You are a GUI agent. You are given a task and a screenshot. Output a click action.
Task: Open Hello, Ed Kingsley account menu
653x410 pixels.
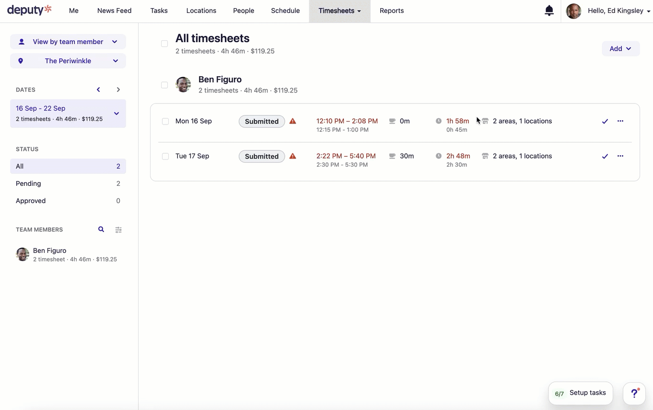click(619, 11)
